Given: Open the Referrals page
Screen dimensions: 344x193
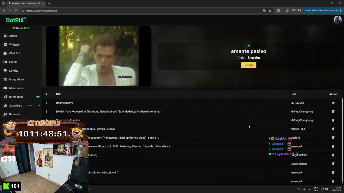Looking at the screenshot, I should click(15, 114).
